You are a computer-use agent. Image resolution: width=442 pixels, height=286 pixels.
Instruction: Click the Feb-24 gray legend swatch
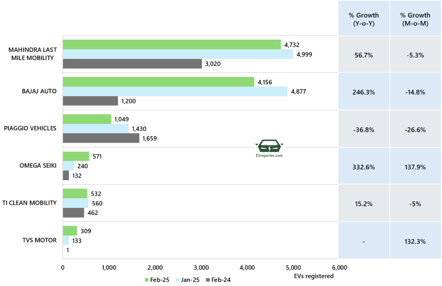click(208, 280)
